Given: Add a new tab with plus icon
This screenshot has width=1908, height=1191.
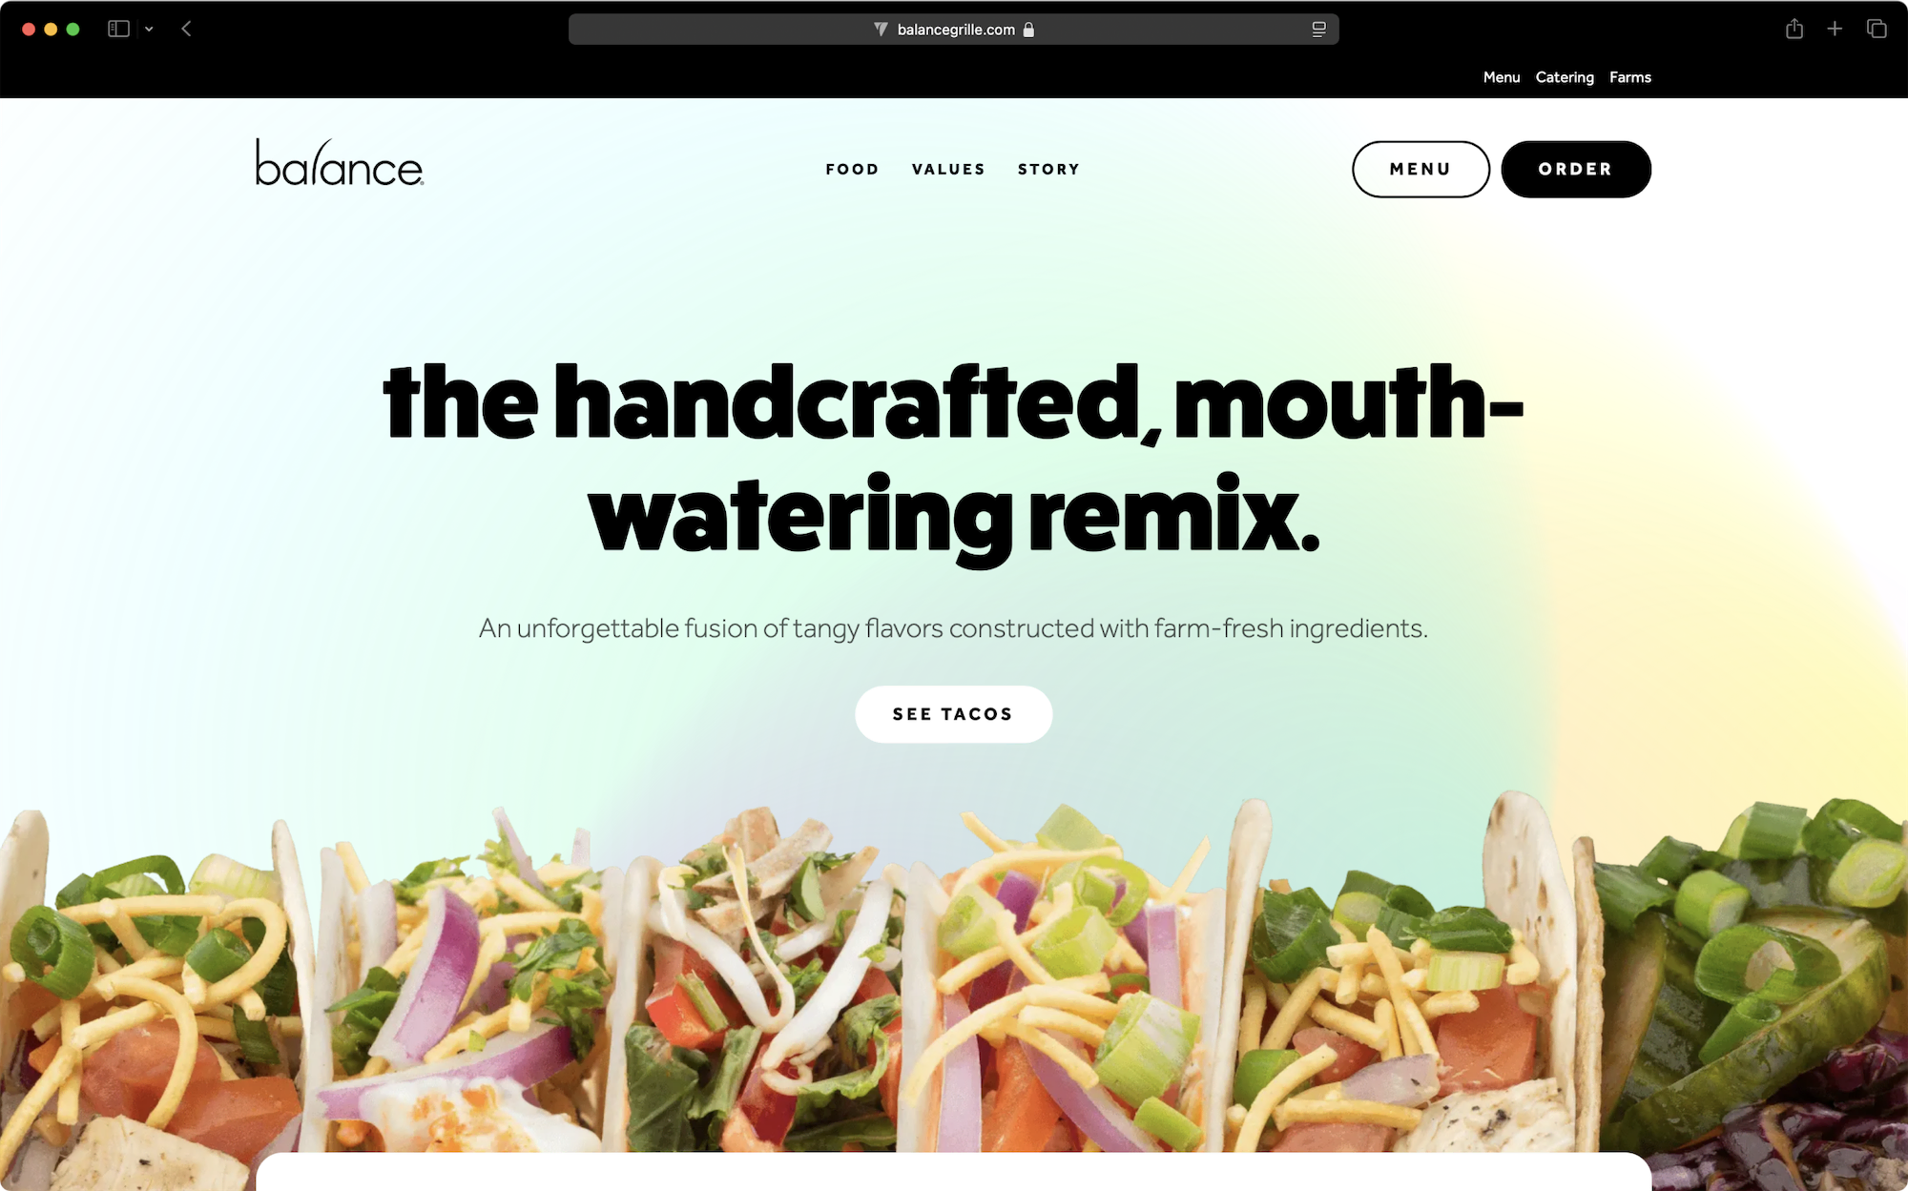Looking at the screenshot, I should point(1835,29).
